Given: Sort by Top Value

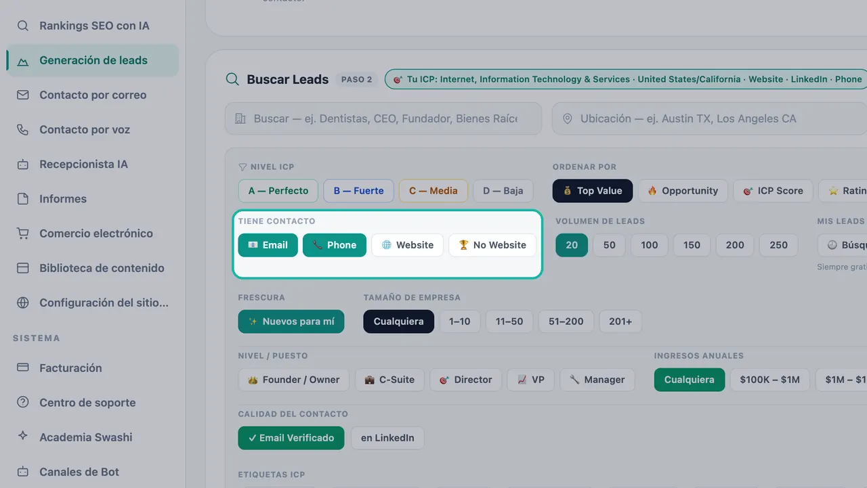Looking at the screenshot, I should click(x=593, y=191).
